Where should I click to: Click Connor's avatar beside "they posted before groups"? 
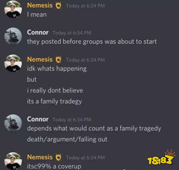[13, 36]
